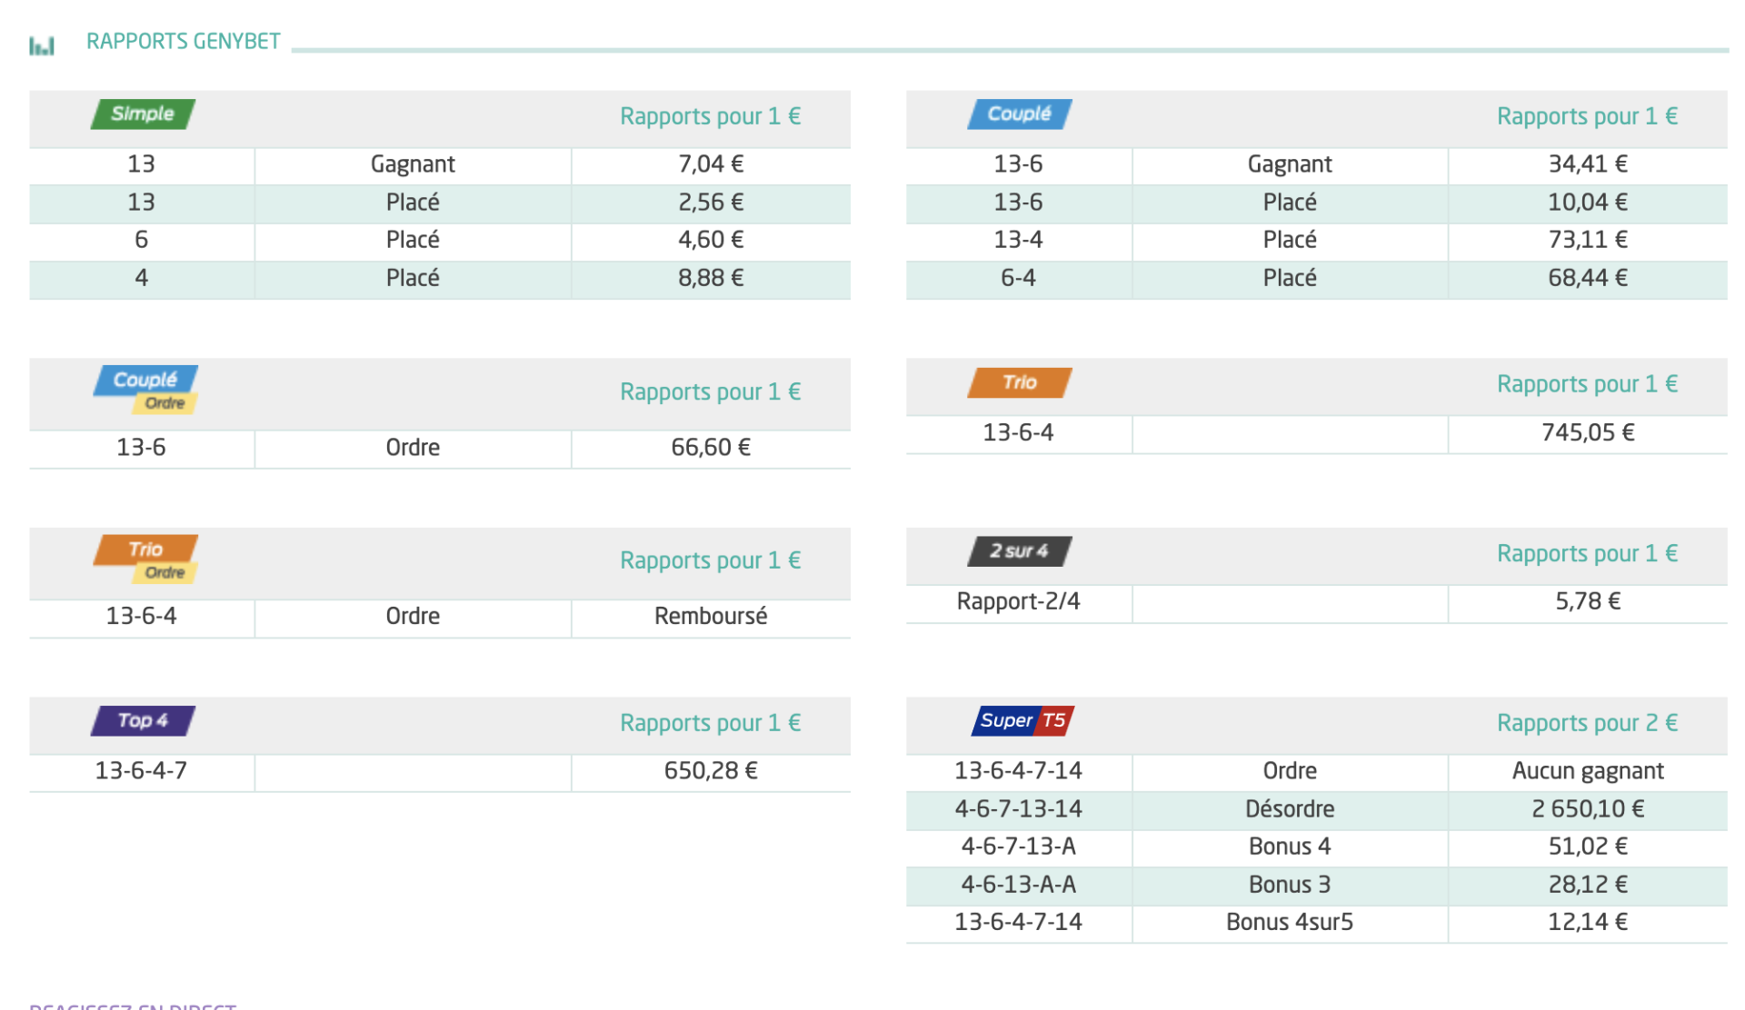Click the blue Couplé bet badge

(x=1019, y=114)
